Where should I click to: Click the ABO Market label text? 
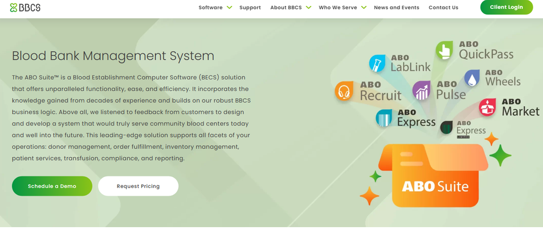click(521, 107)
